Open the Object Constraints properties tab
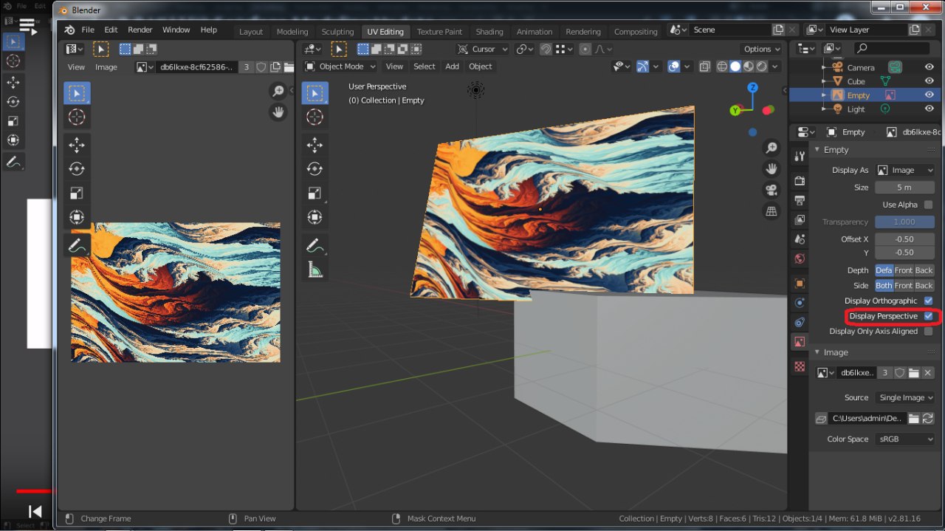 click(x=800, y=323)
